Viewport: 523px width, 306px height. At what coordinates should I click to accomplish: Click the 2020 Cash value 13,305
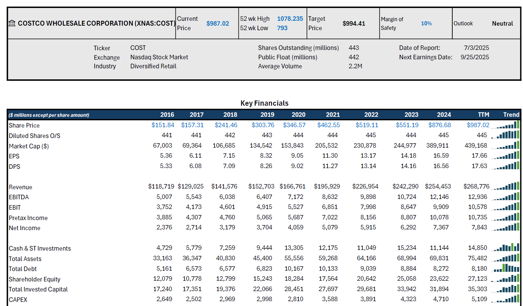pos(294,248)
